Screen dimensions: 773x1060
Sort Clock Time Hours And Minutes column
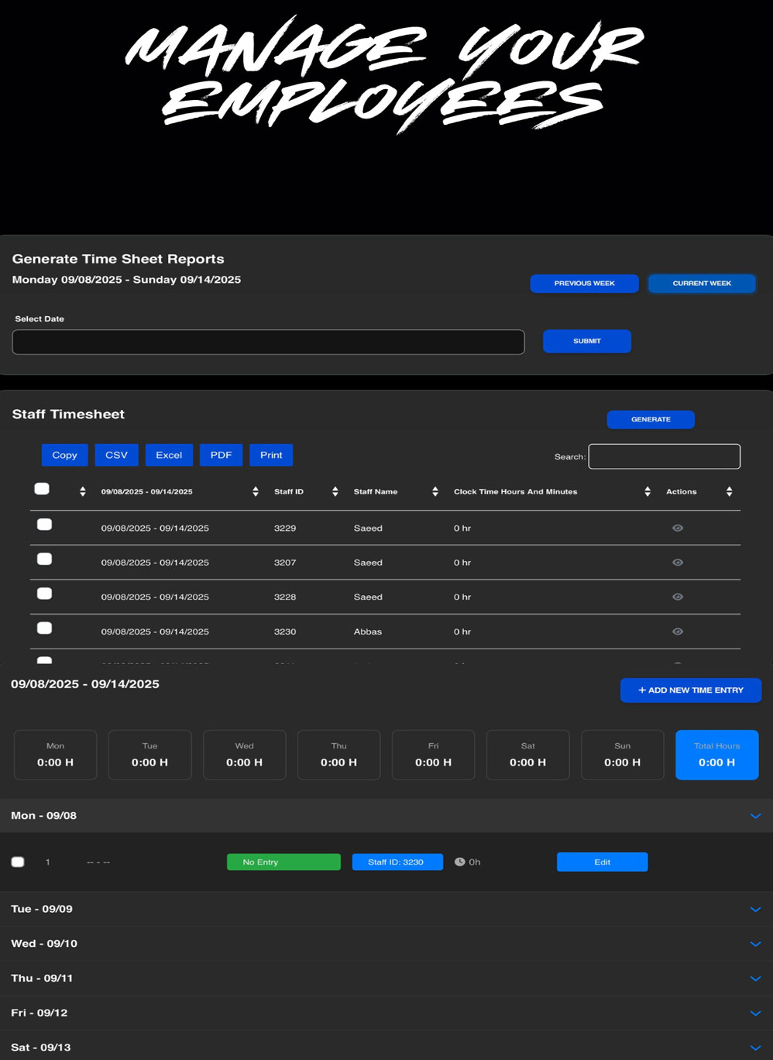[x=647, y=492]
